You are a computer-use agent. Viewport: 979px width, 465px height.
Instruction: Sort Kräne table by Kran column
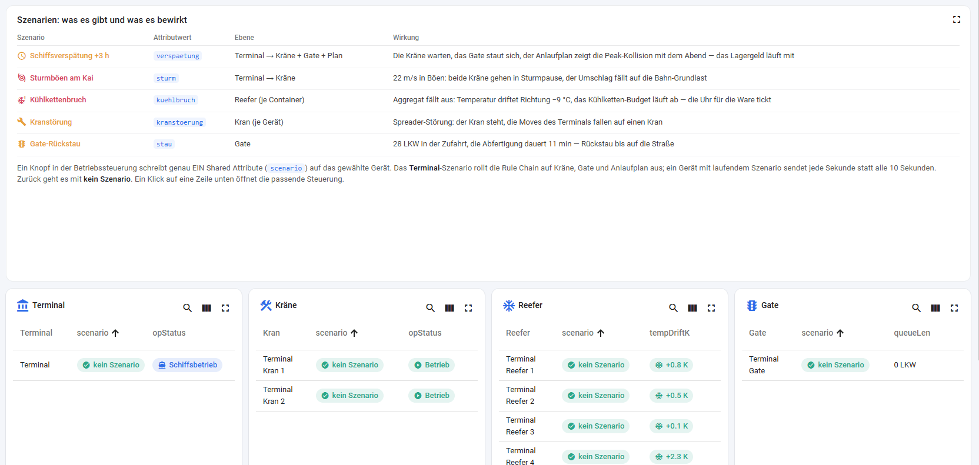click(x=271, y=333)
